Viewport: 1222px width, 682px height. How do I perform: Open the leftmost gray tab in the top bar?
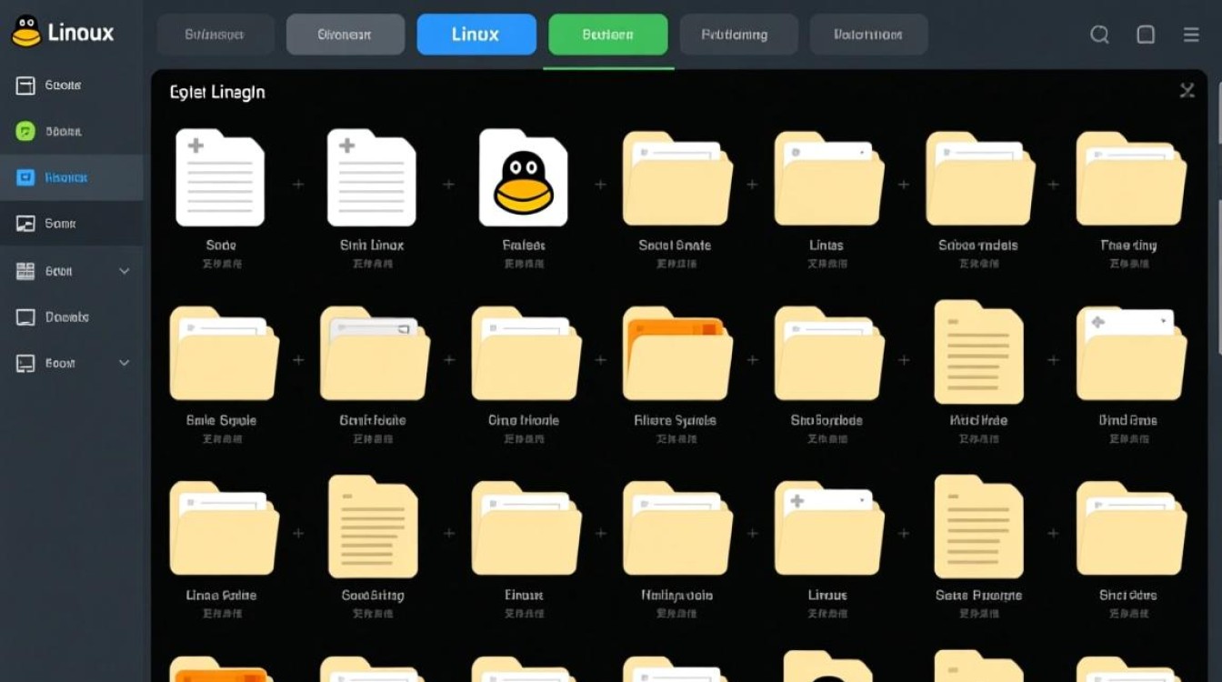tap(215, 34)
